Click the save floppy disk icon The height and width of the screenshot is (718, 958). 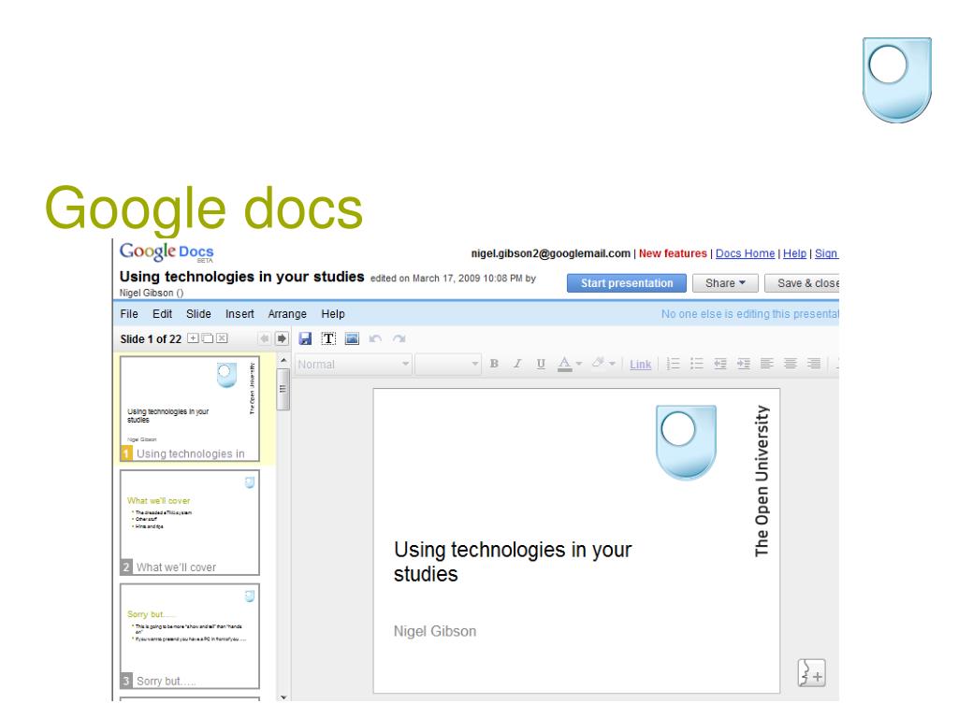[x=305, y=338]
